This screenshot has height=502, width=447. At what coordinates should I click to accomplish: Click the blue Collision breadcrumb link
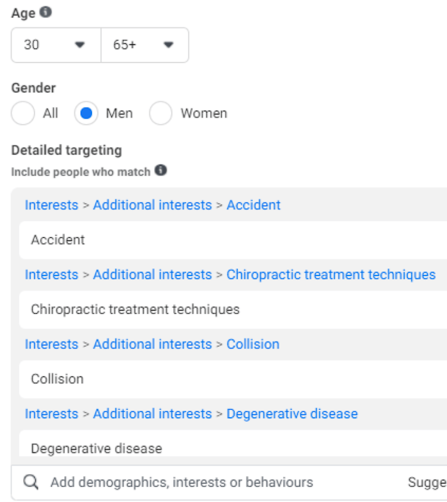(253, 344)
